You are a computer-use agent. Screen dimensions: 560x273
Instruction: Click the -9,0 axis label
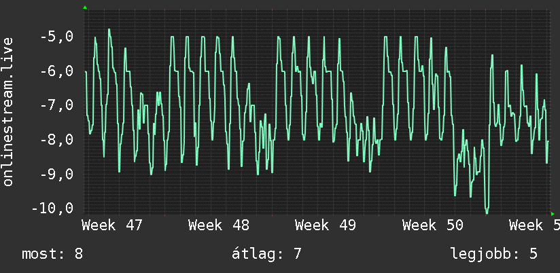point(57,174)
